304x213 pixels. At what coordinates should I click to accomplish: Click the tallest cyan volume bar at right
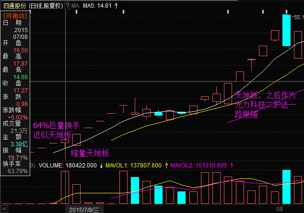286,187
